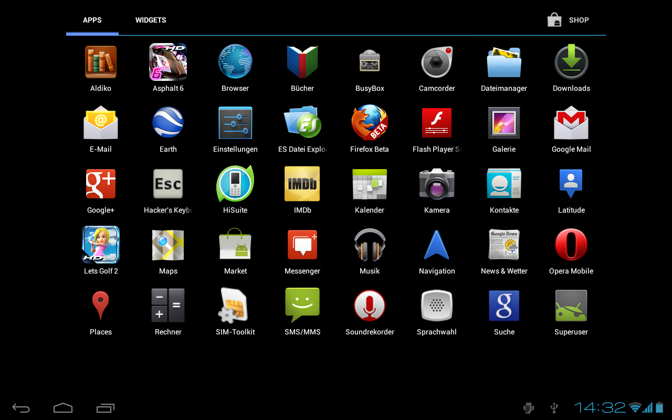Tap the recent apps navigation button

coord(105,407)
